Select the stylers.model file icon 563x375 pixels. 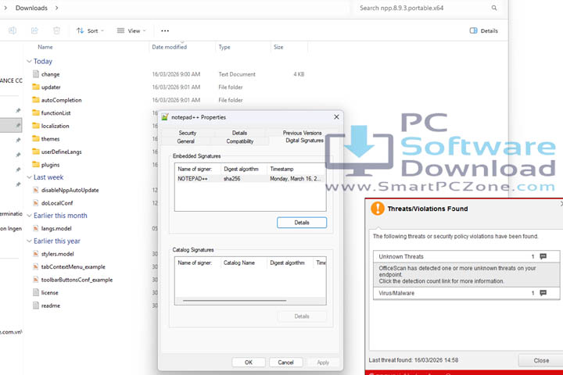click(x=35, y=254)
